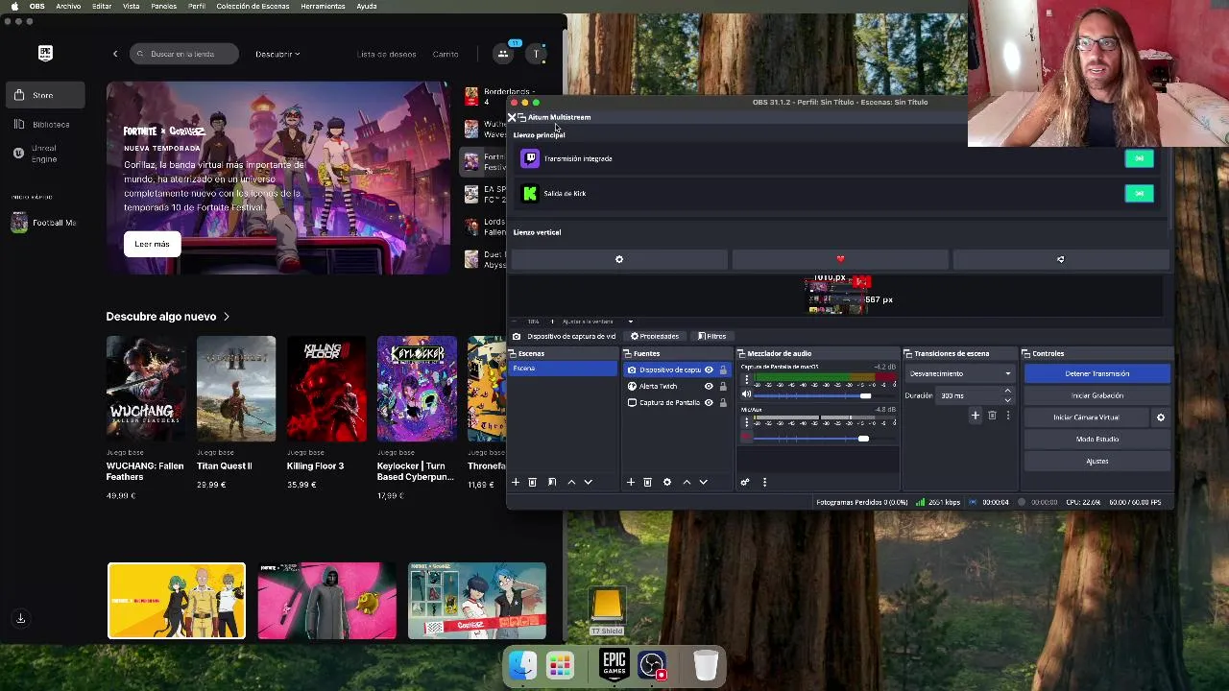The image size is (1229, 691).
Task: Open the Desvanecimiento transition dropdown
Action: point(959,373)
